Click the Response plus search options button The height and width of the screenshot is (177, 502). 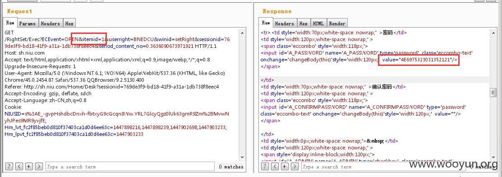pos(285,167)
